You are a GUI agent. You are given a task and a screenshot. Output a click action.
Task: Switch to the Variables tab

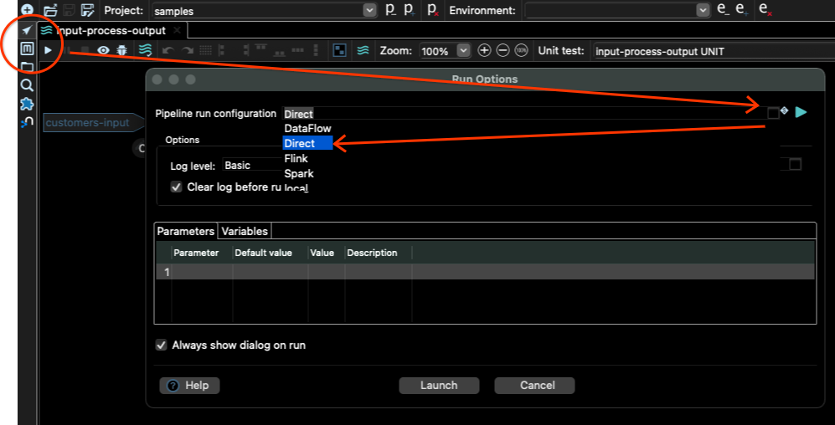tap(244, 232)
